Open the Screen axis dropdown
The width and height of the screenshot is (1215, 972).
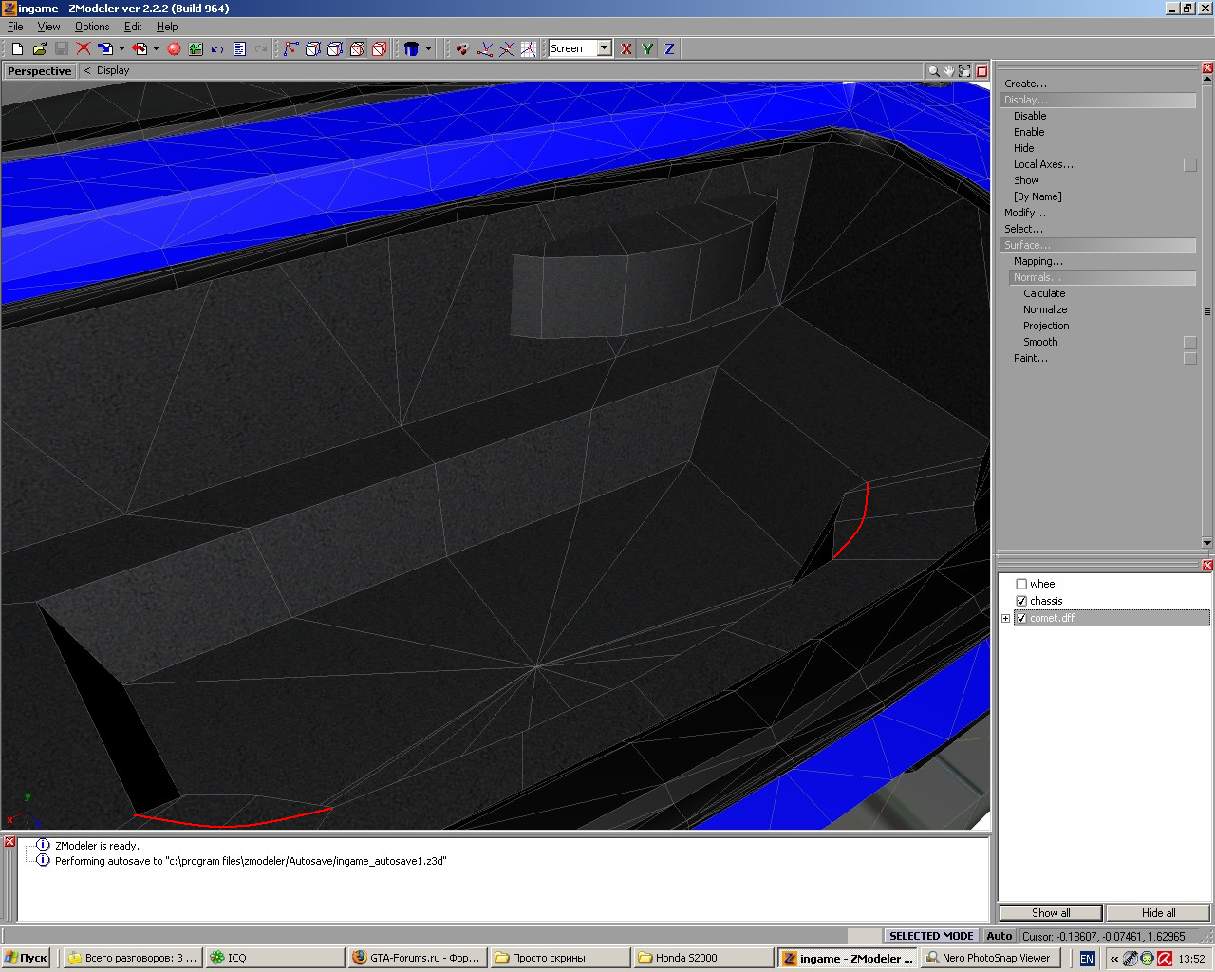605,48
